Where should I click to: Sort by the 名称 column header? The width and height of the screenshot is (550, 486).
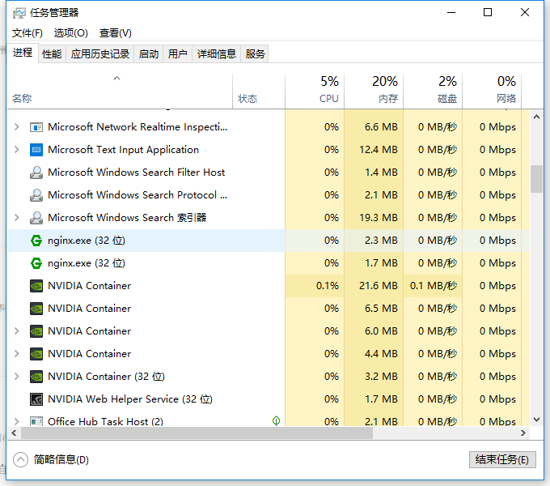[119, 91]
